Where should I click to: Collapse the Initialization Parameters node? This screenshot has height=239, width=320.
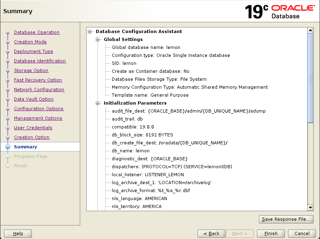[97, 103]
